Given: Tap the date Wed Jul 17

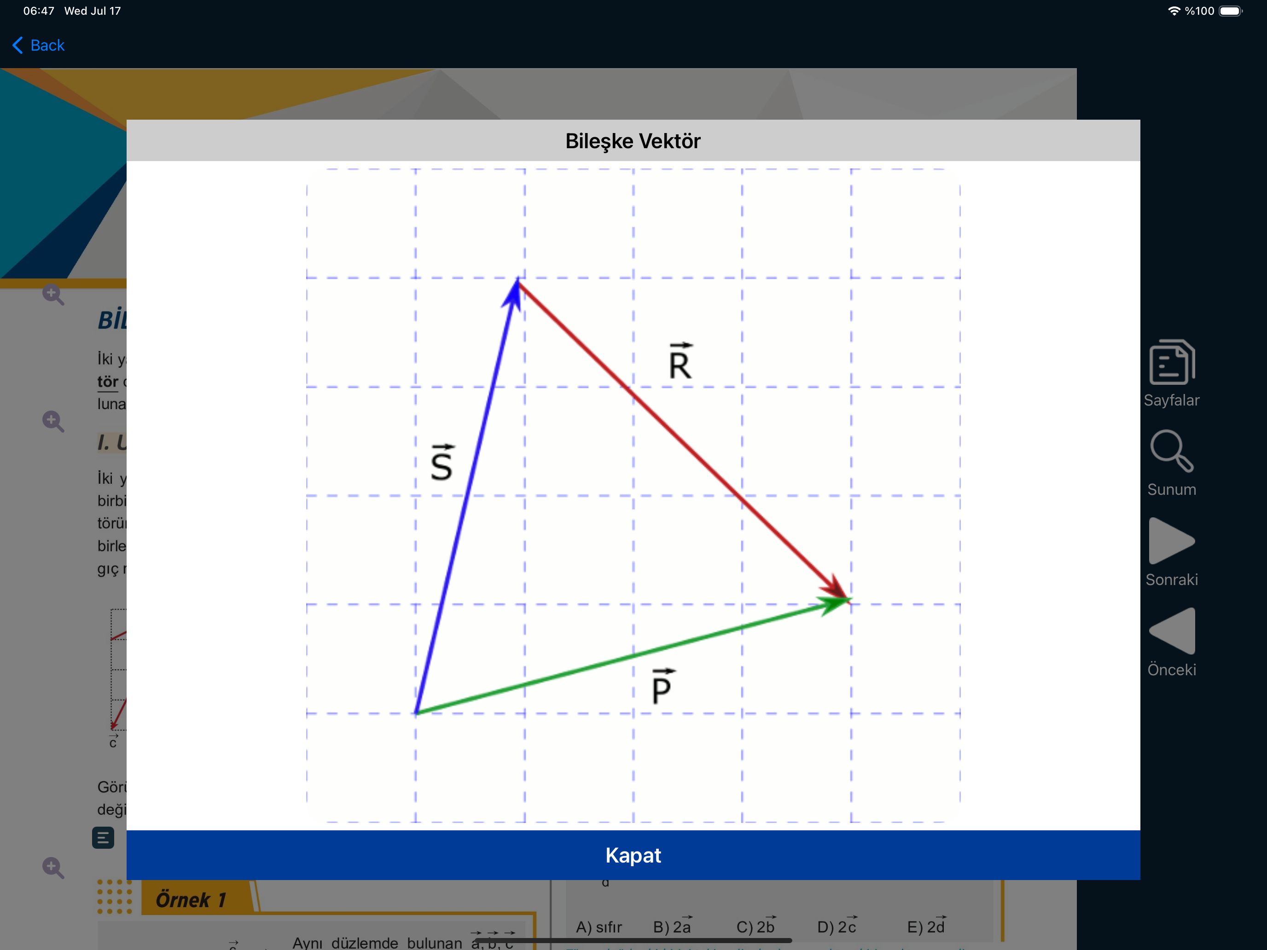Looking at the screenshot, I should pos(92,11).
